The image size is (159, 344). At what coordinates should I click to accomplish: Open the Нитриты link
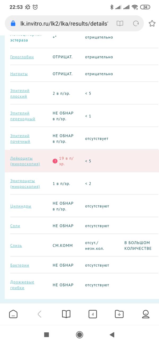[19, 74]
